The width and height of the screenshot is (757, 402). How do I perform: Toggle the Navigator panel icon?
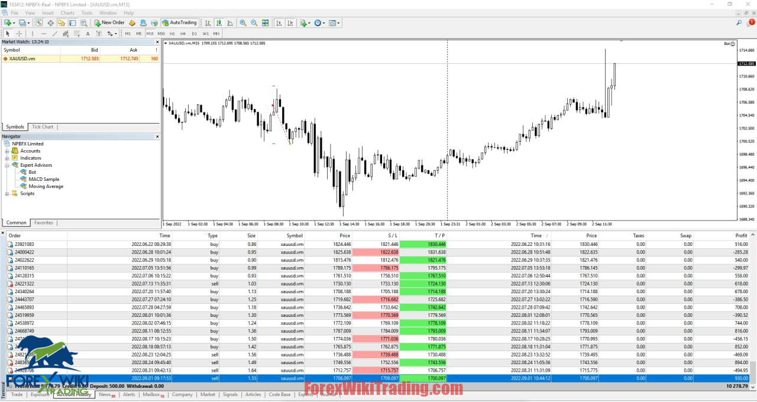pos(62,23)
